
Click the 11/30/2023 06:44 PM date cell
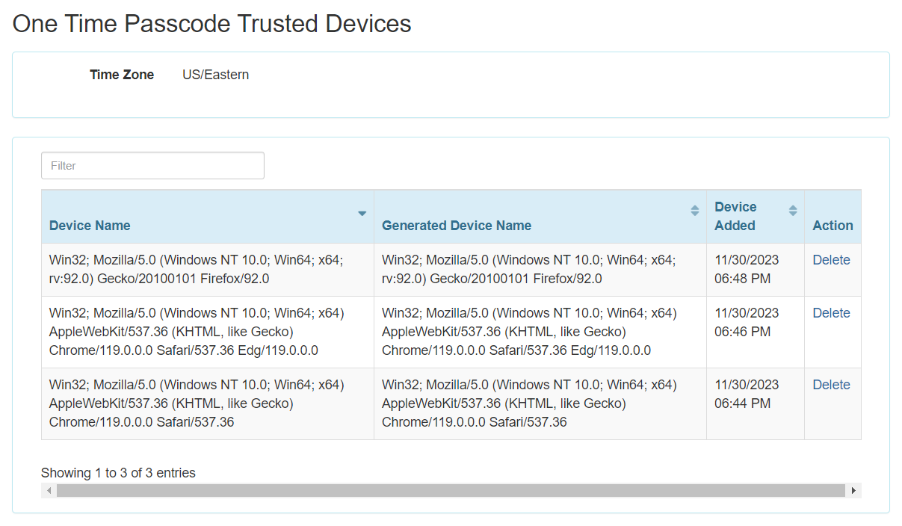[x=756, y=404]
